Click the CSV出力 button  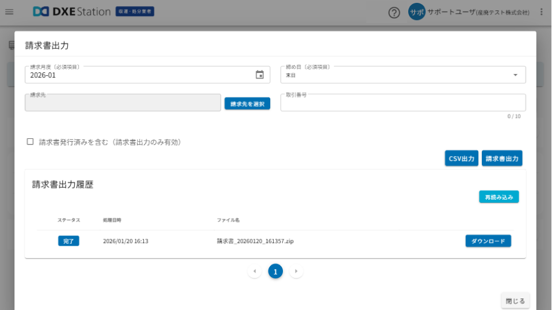tap(461, 158)
